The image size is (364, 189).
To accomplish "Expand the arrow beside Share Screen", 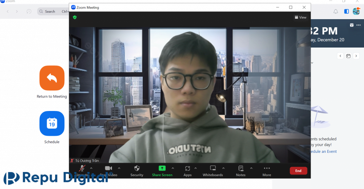I will pos(173,168).
